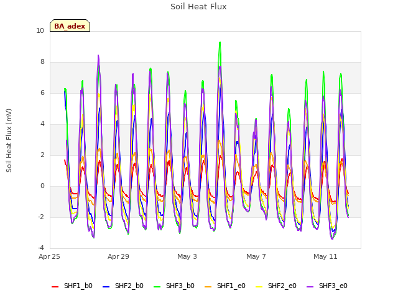Click the Apr 29 x-axis label
The height and width of the screenshot is (298, 398).
[x=118, y=256]
